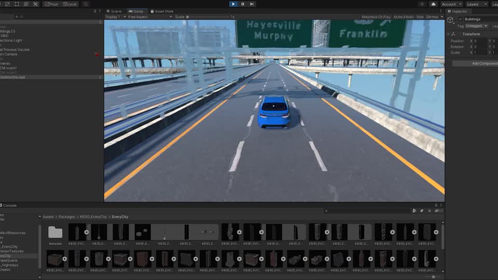The image size is (498, 280).
Task: Click the Scale X field
Action: coord(480,52)
